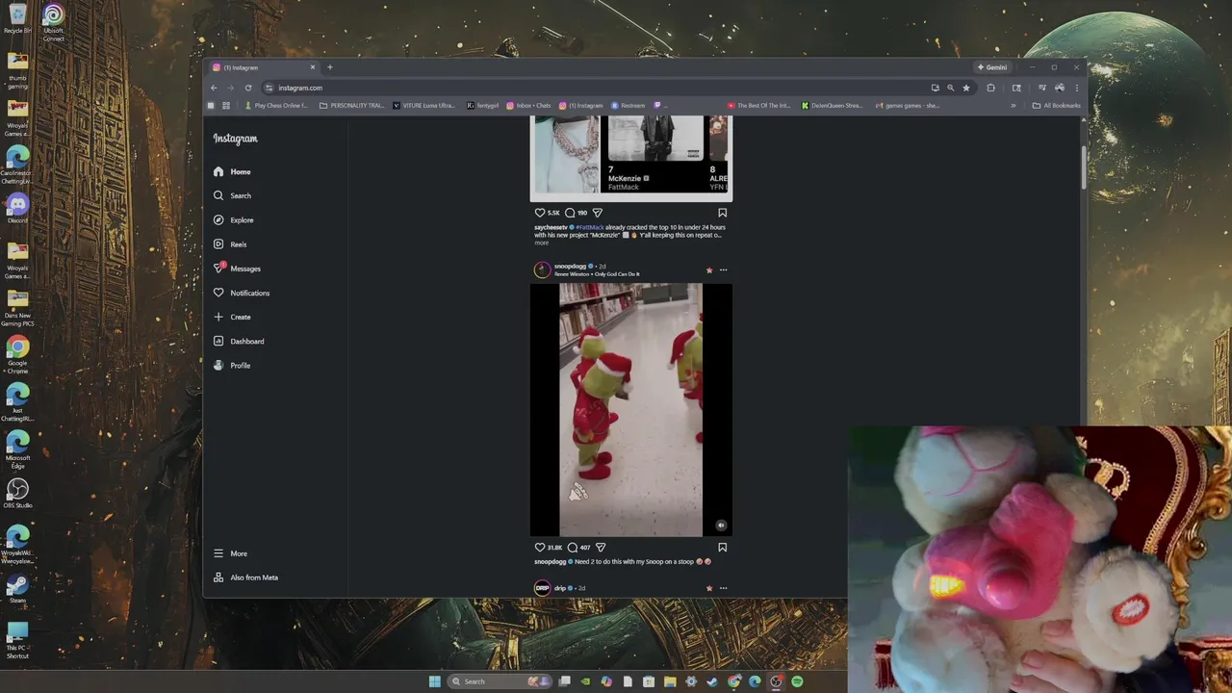
Task: Click the Instagram logo wordmark
Action: pos(235,139)
